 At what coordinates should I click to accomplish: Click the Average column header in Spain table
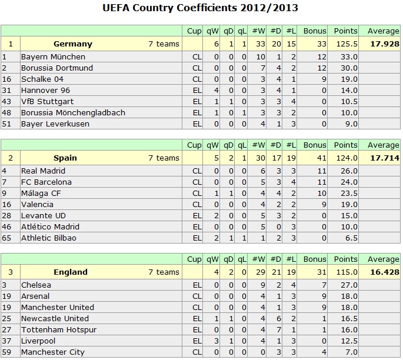pyautogui.click(x=384, y=145)
